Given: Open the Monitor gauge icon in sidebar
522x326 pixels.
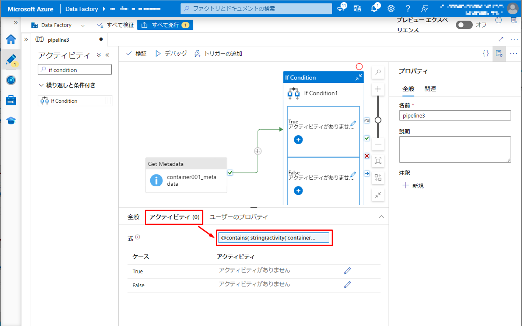Looking at the screenshot, I should [x=11, y=80].
